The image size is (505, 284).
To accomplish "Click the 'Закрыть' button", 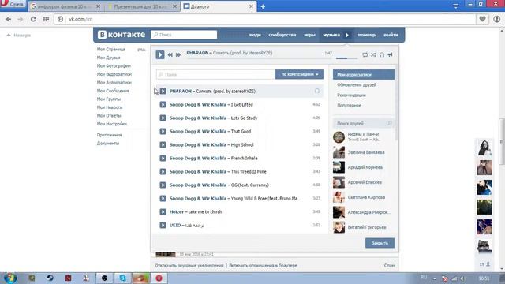I will pos(380,243).
